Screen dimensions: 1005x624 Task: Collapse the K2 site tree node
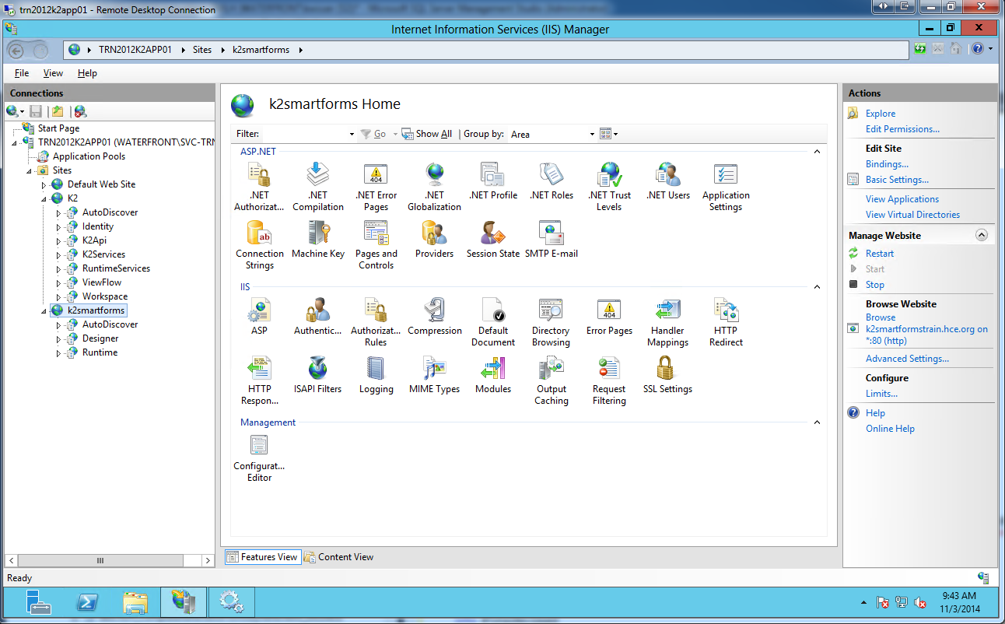tap(44, 199)
